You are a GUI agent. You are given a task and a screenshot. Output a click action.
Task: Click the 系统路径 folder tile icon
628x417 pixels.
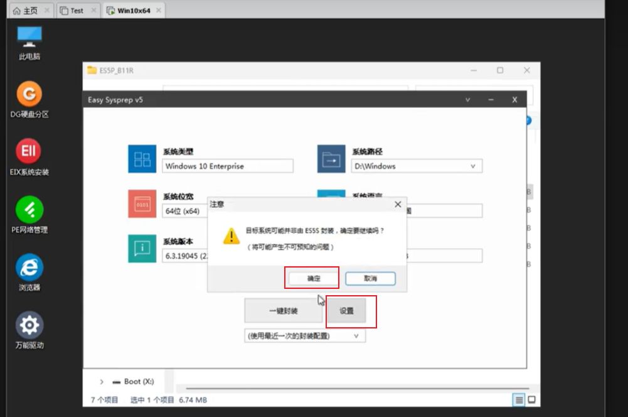coord(331,159)
